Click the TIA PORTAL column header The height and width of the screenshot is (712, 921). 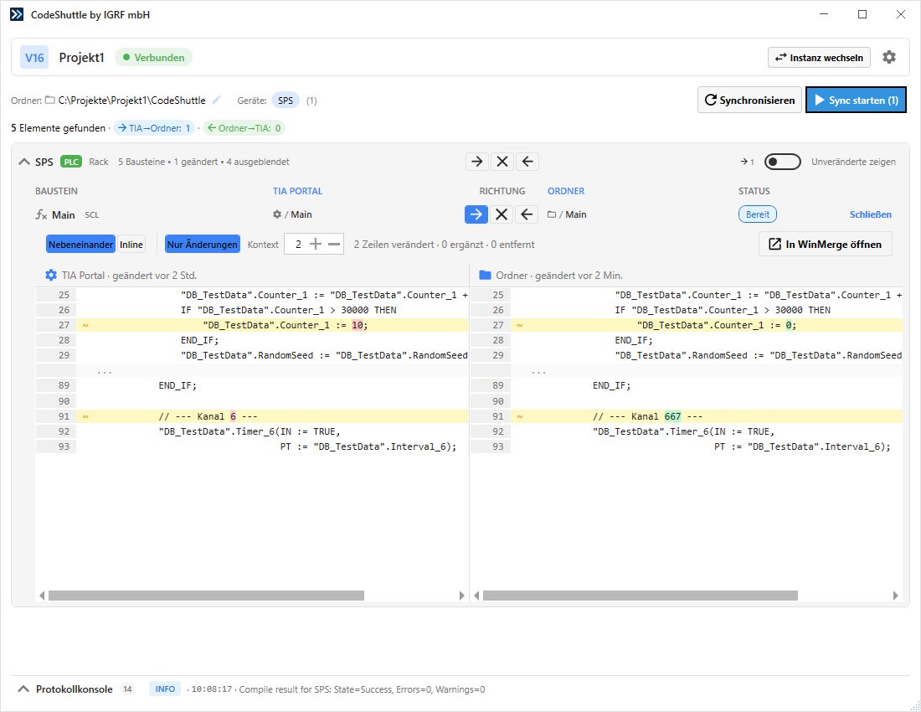click(x=297, y=191)
